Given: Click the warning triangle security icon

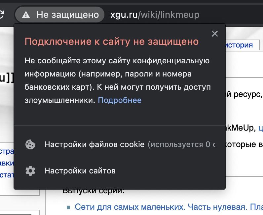Looking at the screenshot, I should 26,15.
